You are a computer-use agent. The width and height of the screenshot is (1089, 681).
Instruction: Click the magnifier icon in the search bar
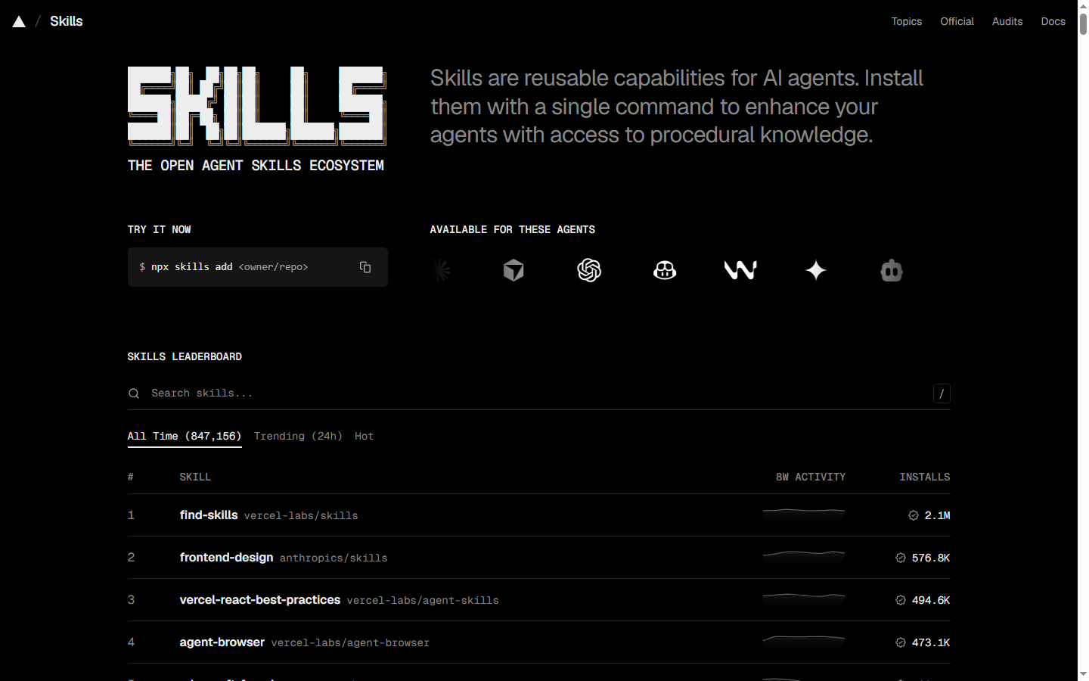(134, 393)
